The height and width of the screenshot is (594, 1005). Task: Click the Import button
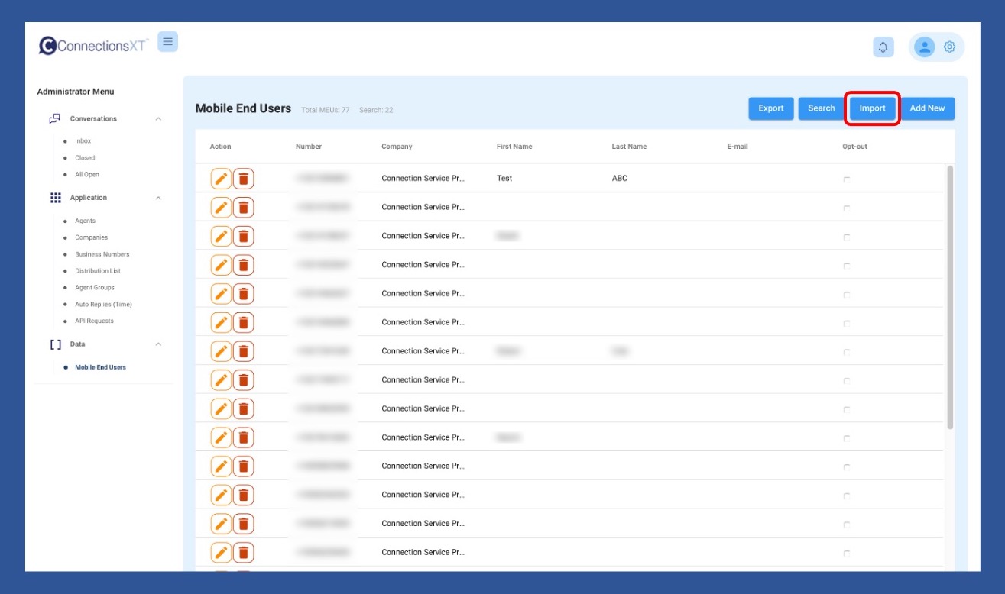coord(872,108)
